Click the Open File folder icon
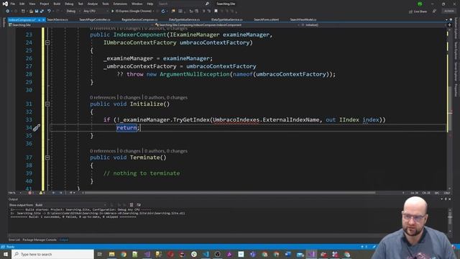 click(x=31, y=12)
